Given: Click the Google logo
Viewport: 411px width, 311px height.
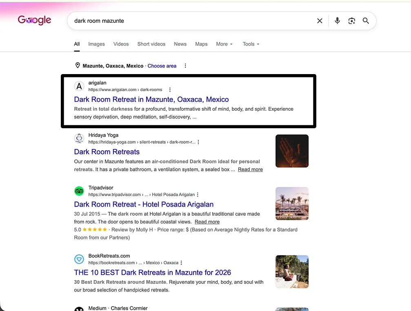Looking at the screenshot, I should [x=34, y=20].
